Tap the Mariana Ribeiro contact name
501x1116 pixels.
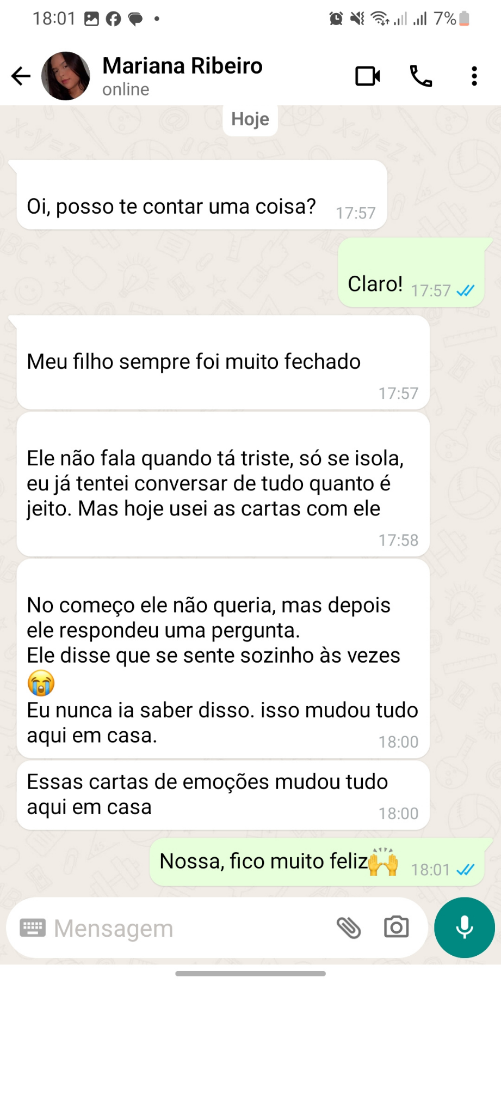[x=182, y=66]
